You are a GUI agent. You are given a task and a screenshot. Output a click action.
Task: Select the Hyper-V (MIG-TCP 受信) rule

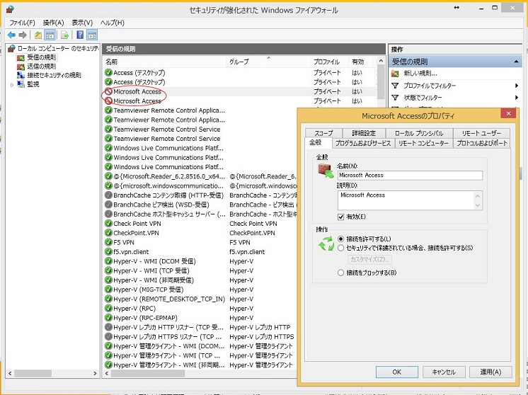200,290
